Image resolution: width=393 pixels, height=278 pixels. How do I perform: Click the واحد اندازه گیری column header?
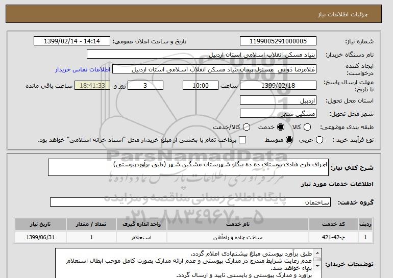[x=141, y=224]
